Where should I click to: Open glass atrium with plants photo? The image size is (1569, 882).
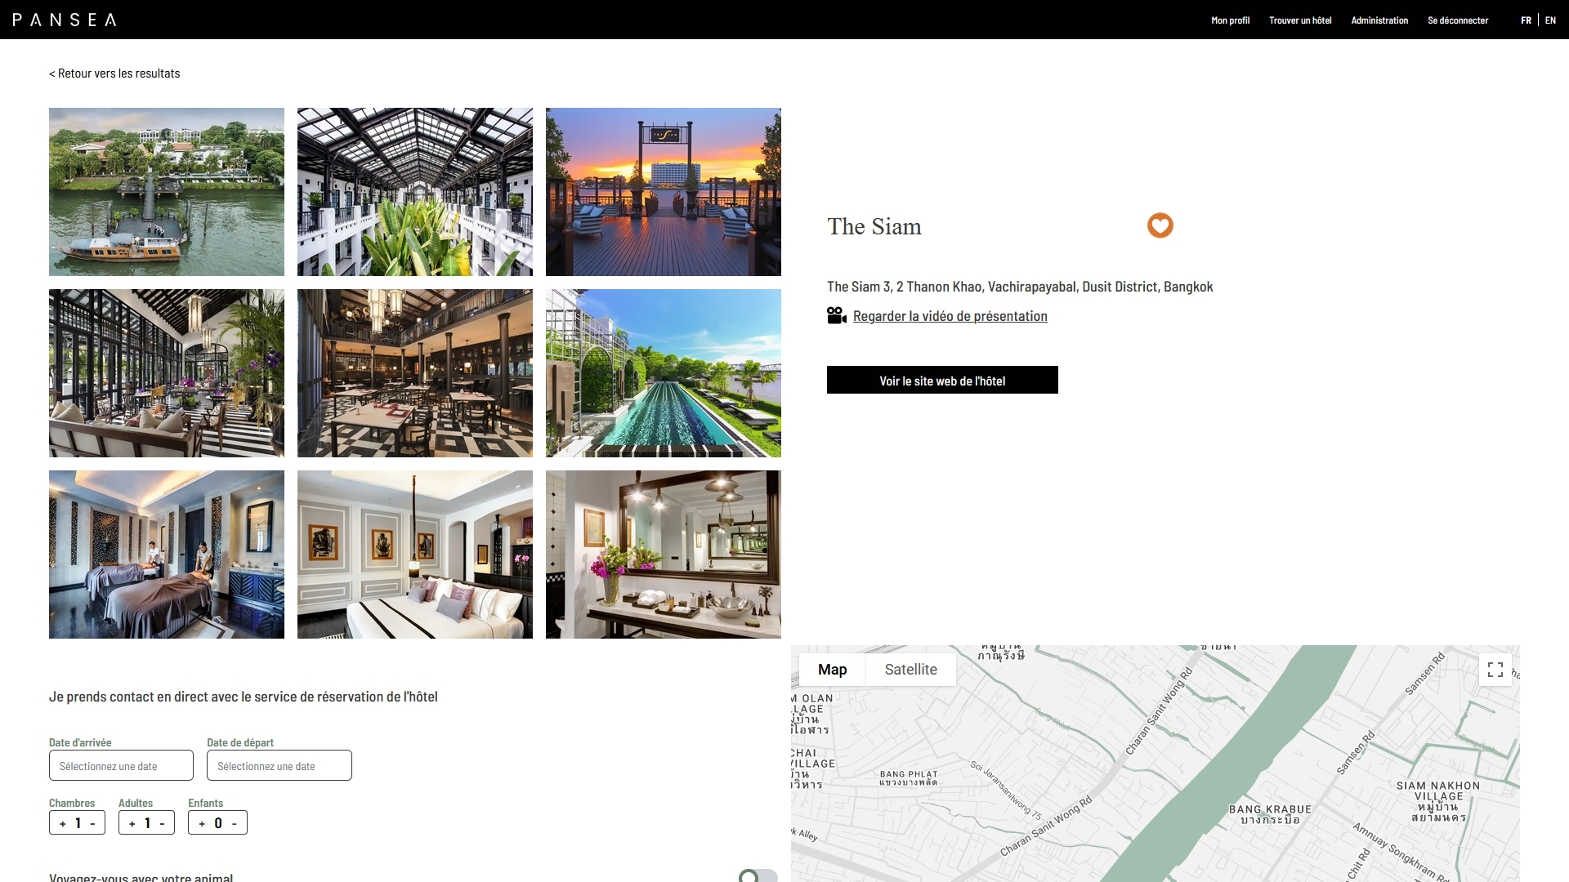click(x=415, y=192)
